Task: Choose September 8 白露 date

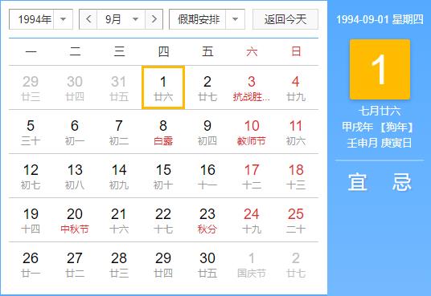Action: (x=163, y=132)
